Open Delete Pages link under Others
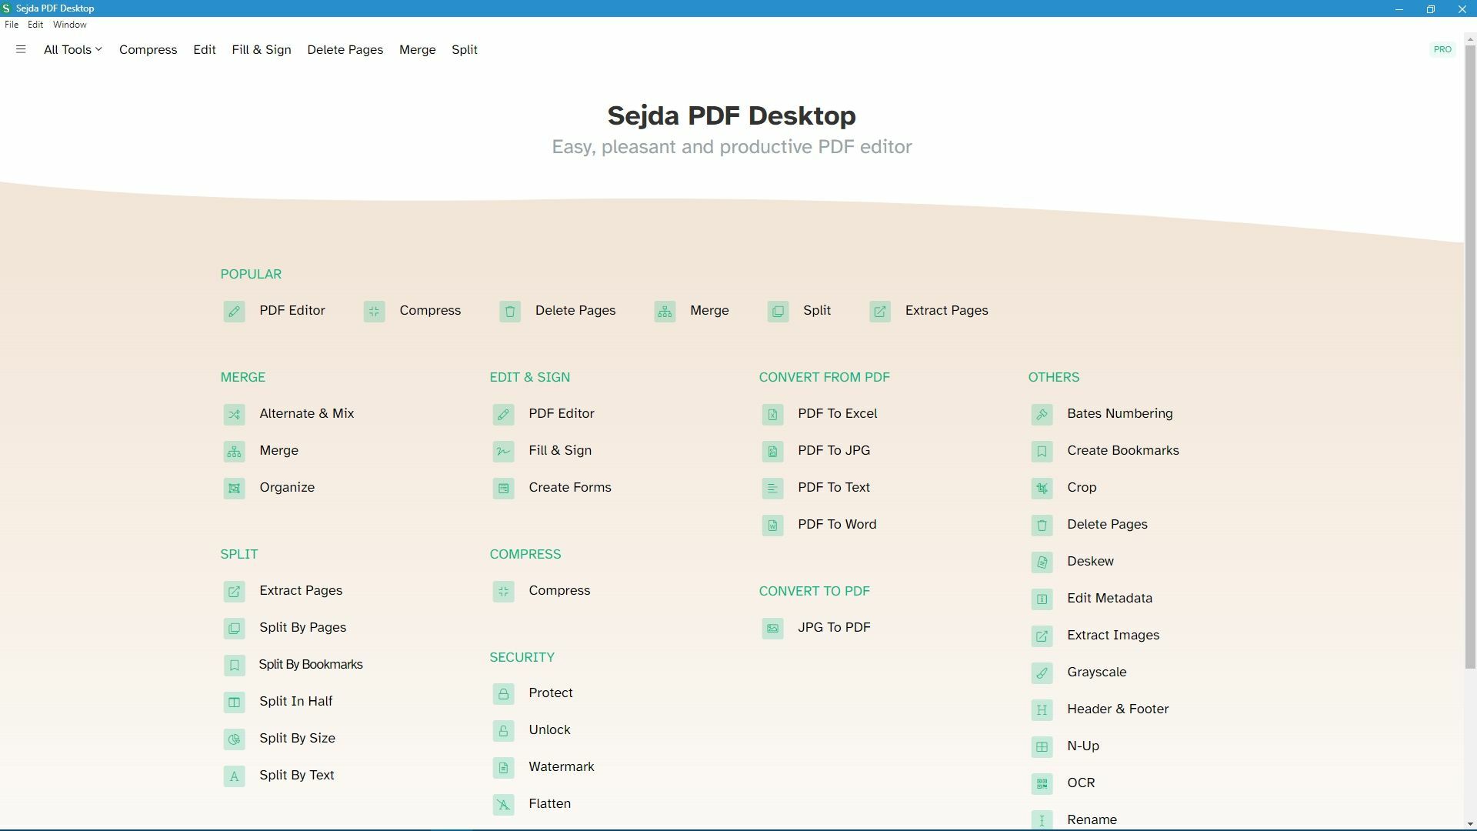The width and height of the screenshot is (1477, 831). coord(1107,525)
